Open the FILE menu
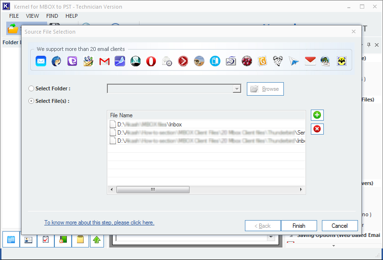The width and height of the screenshot is (383, 260). 14,16
